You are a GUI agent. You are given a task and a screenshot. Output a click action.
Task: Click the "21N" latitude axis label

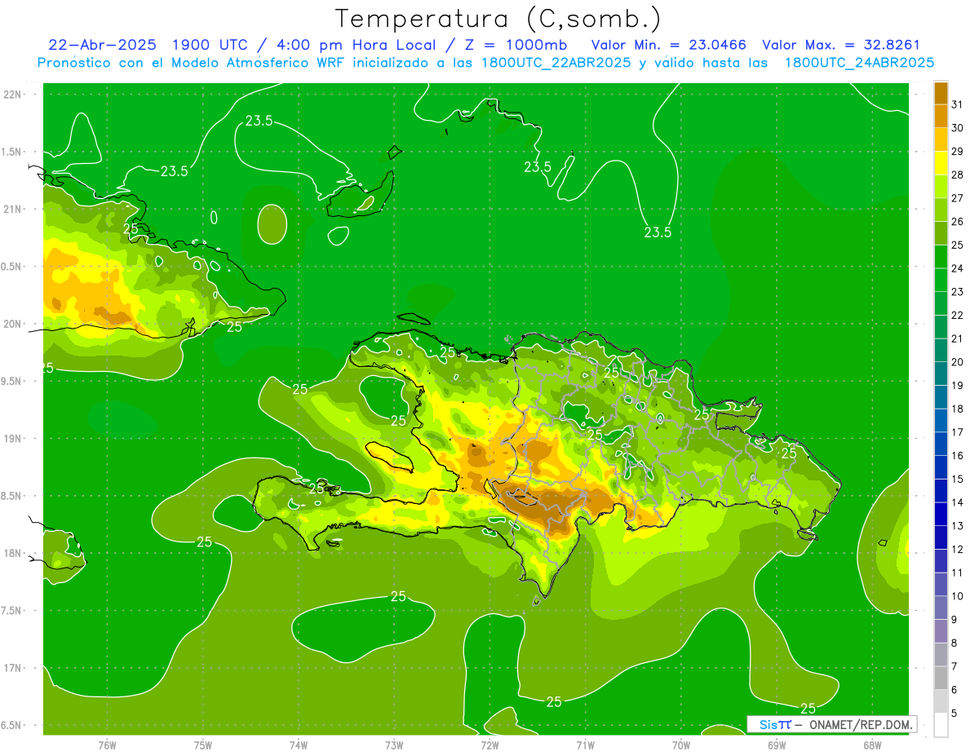click(x=11, y=209)
